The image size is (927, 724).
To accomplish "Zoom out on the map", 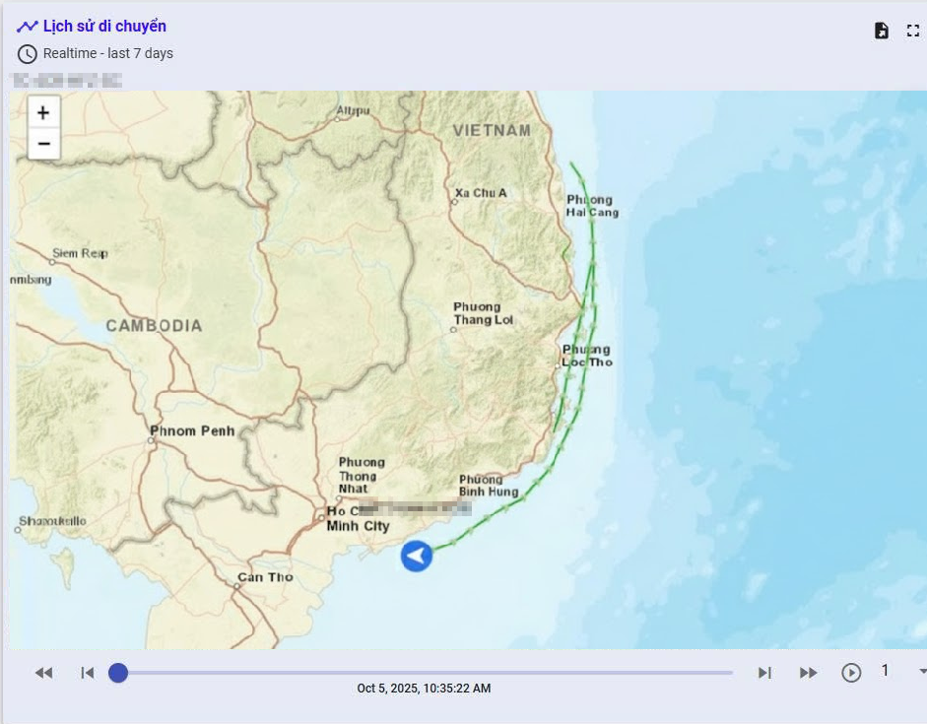I will [x=43, y=144].
